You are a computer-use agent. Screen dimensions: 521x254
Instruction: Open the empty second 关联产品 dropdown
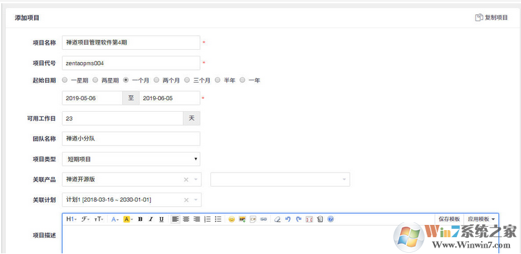click(280, 180)
